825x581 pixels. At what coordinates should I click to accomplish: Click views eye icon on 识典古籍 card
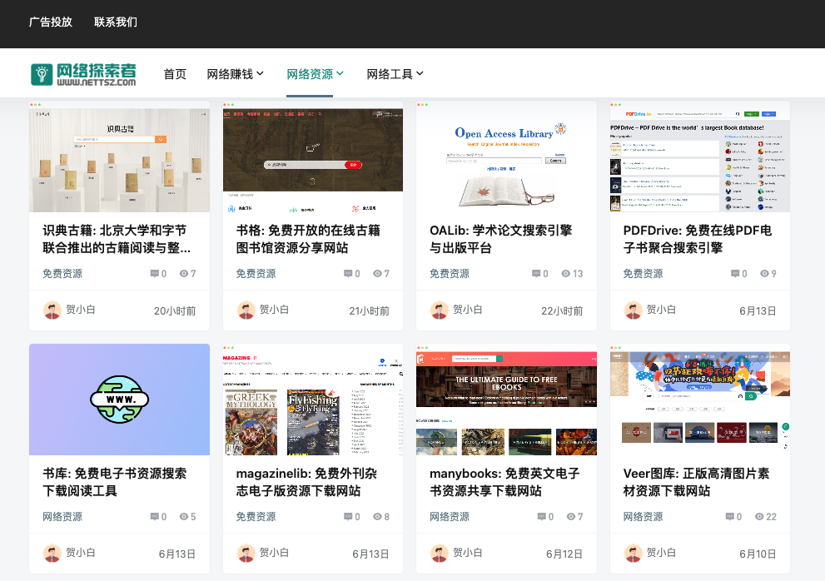pyautogui.click(x=184, y=274)
